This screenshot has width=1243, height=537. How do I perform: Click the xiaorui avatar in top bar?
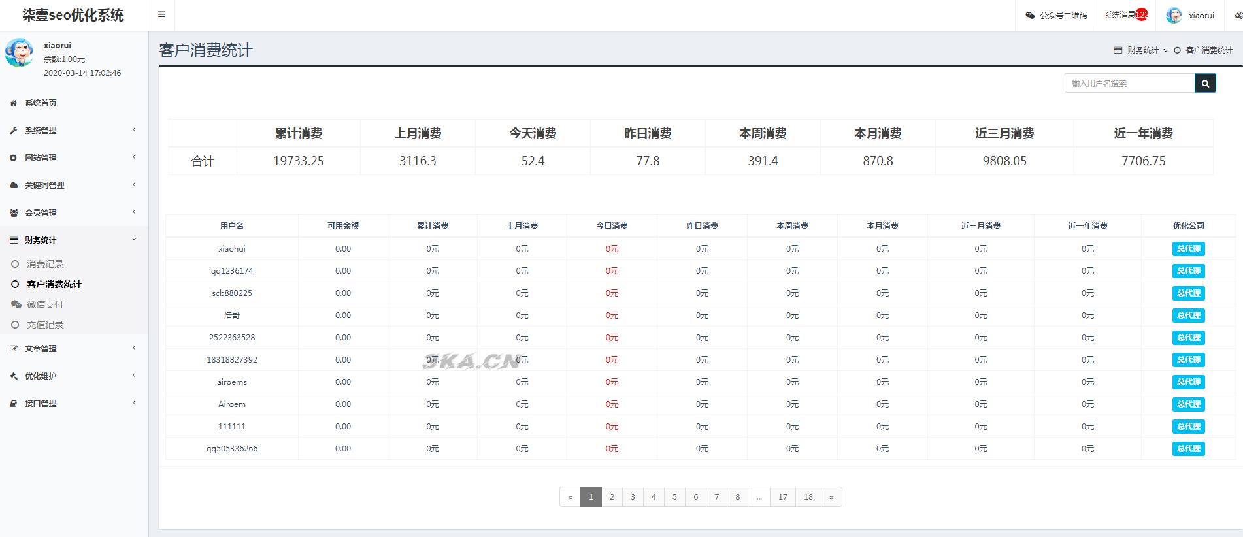coord(1174,15)
